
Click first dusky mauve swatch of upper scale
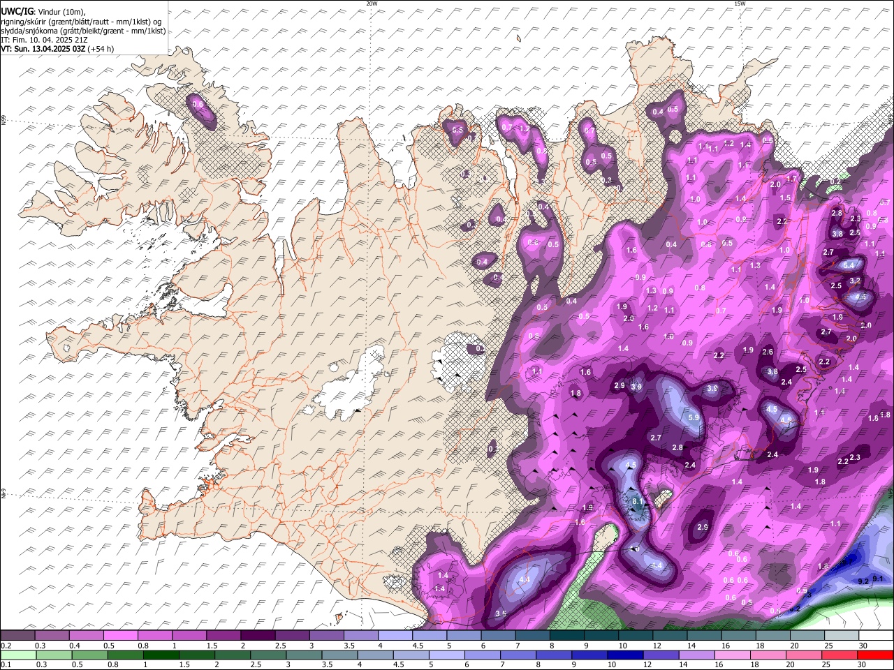tap(17, 636)
